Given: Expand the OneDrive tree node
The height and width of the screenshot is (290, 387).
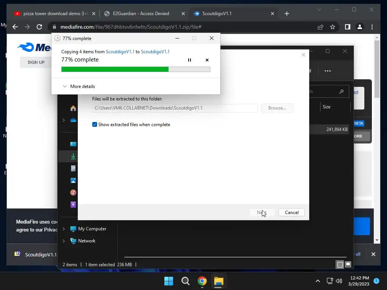Looking at the screenshot, I should [x=63, y=120].
